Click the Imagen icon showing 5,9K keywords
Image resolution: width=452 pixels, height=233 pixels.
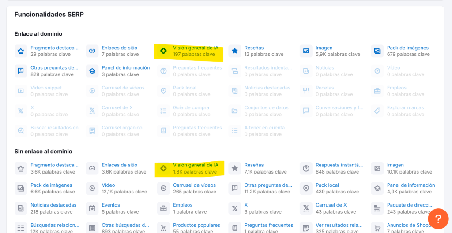pos(306,51)
